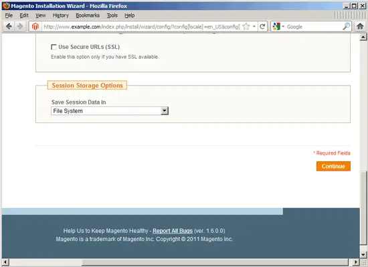Click the orange Continue button
Image resolution: width=368 pixels, height=267 pixels.
point(333,166)
